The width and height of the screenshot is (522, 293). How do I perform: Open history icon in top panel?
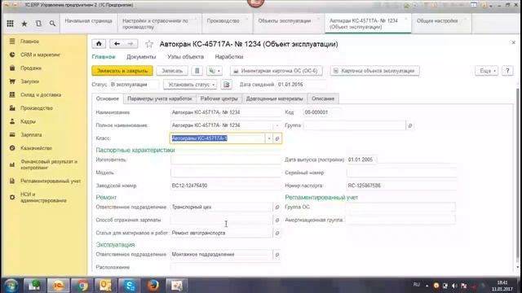tap(38, 24)
